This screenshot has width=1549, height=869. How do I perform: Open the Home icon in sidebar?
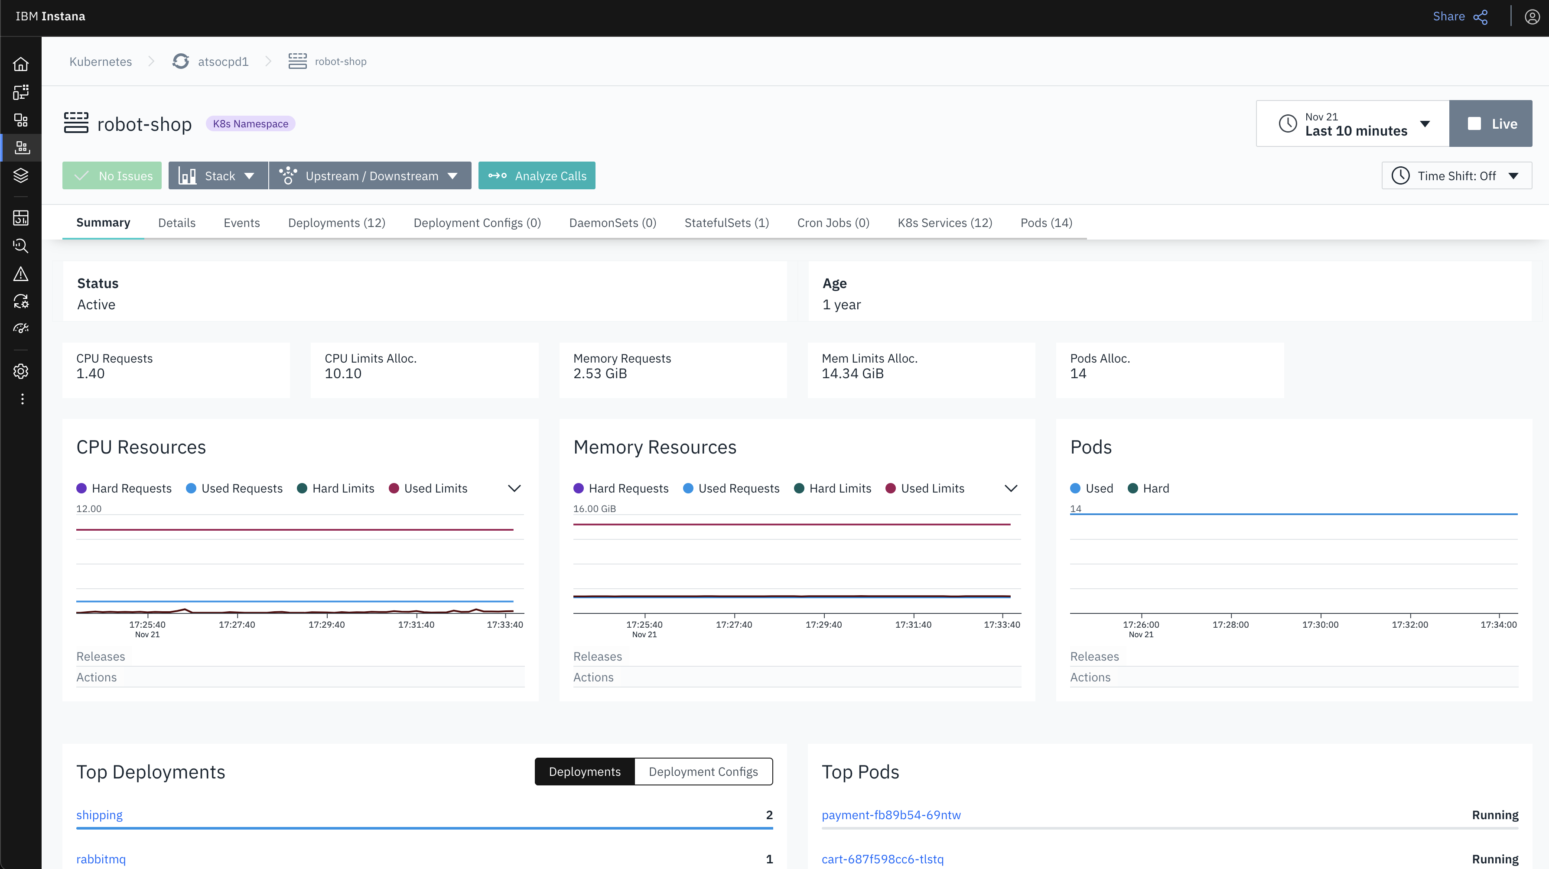tap(21, 64)
